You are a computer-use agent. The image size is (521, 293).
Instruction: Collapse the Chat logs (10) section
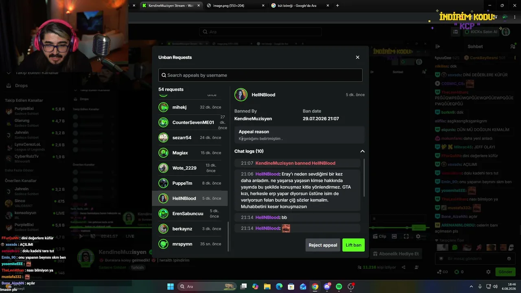(x=362, y=151)
